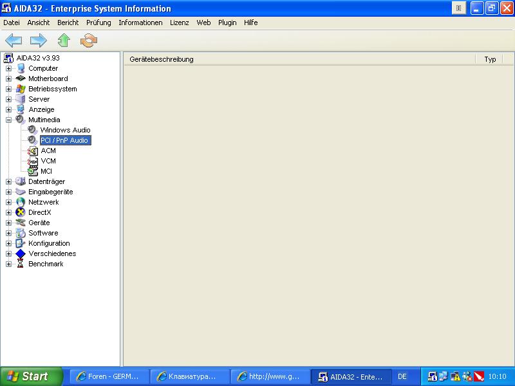Image resolution: width=515 pixels, height=386 pixels.
Task: Go forward with the blue right arrow
Action: click(x=39, y=41)
